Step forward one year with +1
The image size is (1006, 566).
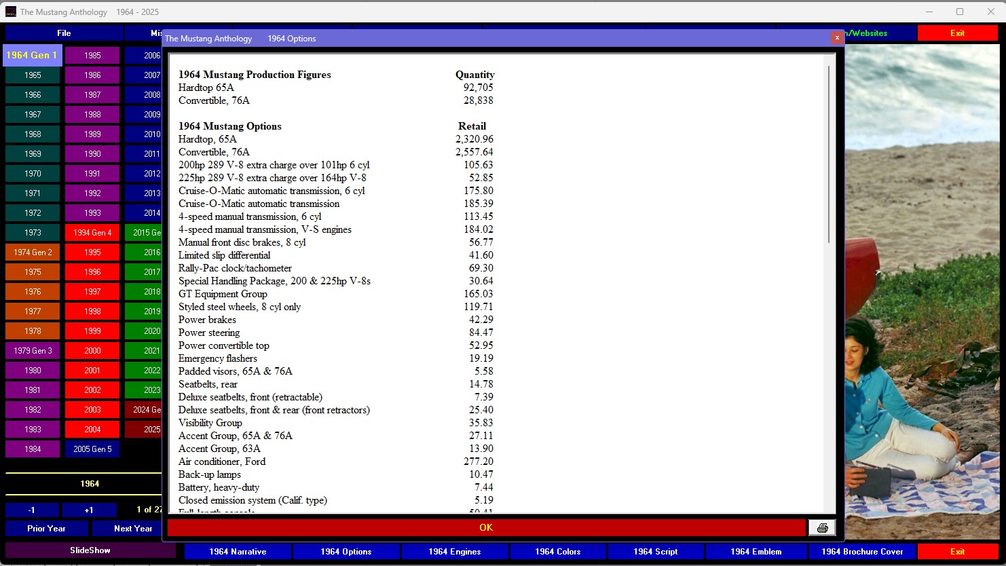coord(89,510)
